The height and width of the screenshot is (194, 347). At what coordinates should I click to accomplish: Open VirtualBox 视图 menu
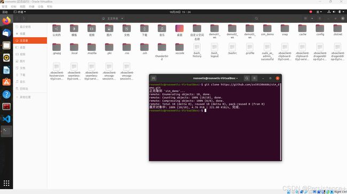22,6
